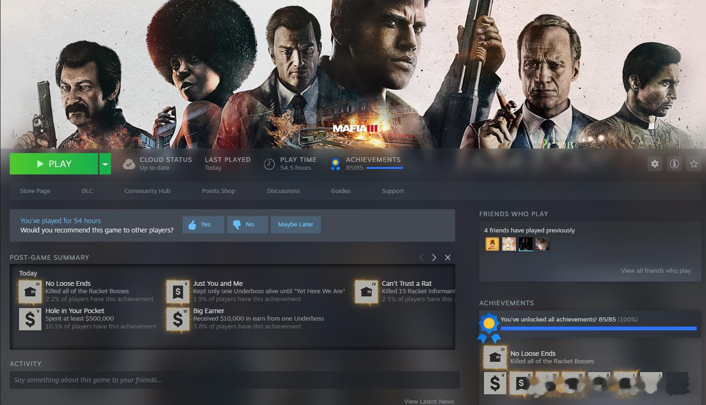
Task: Click the Hole in Your Pocket achievement icon
Action: [x=30, y=319]
